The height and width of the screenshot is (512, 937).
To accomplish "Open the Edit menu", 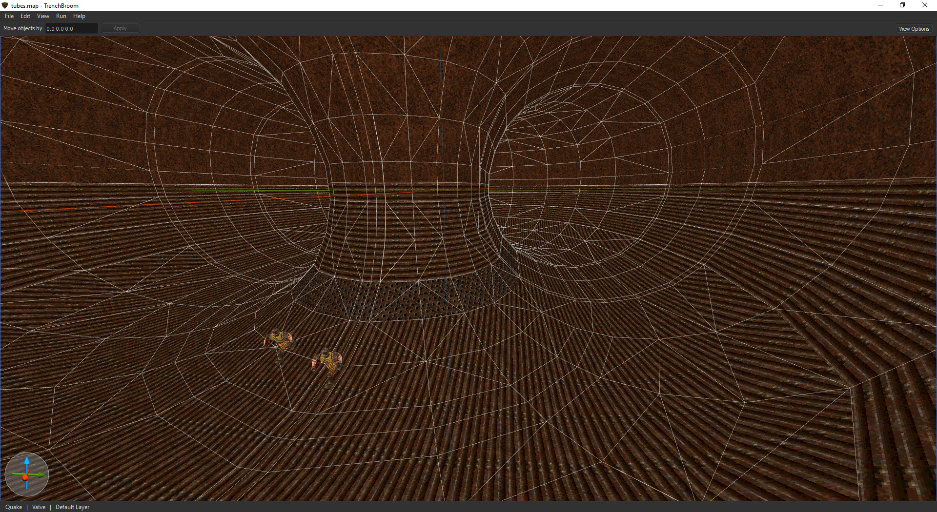I will [25, 16].
